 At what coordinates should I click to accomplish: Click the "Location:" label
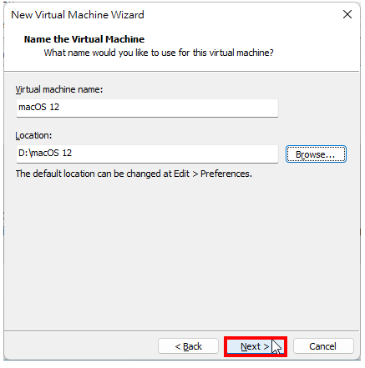click(33, 135)
